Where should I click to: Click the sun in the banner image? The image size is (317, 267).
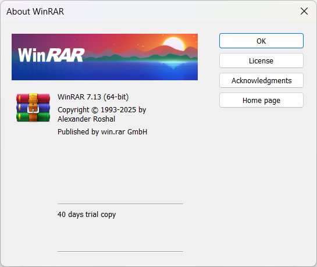[174, 44]
